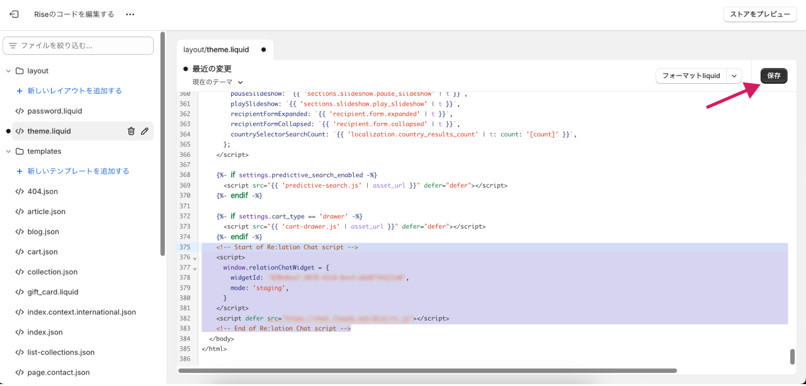The image size is (806, 386).
Task: Open the 現在のテーマ version dropdown
Action: click(217, 82)
